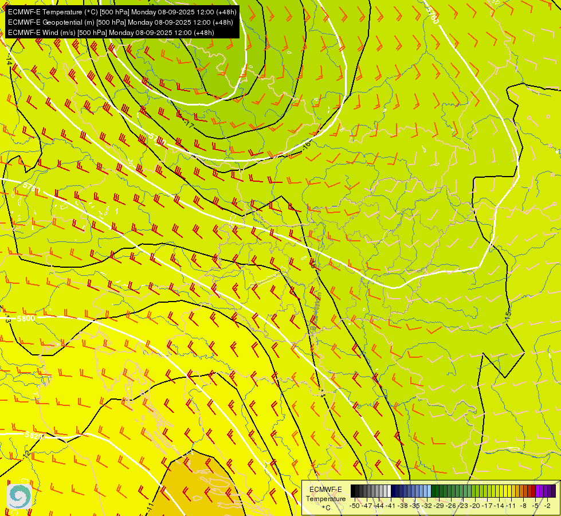Viewport: 561px width, 516px height.
Task: Click the -32 value in the legend
Action: [427, 506]
